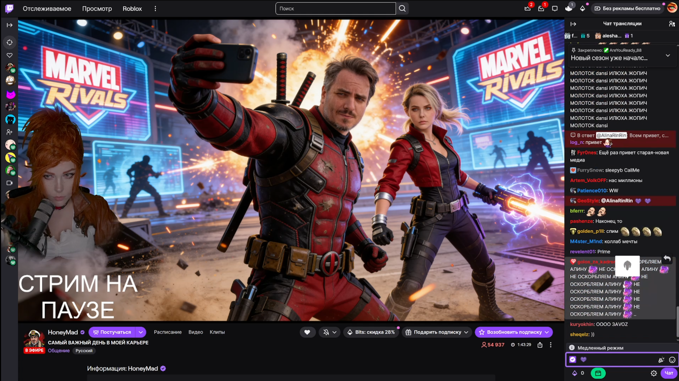Click the search magnifier button
Viewport: 679px width, 381px height.
402,8
